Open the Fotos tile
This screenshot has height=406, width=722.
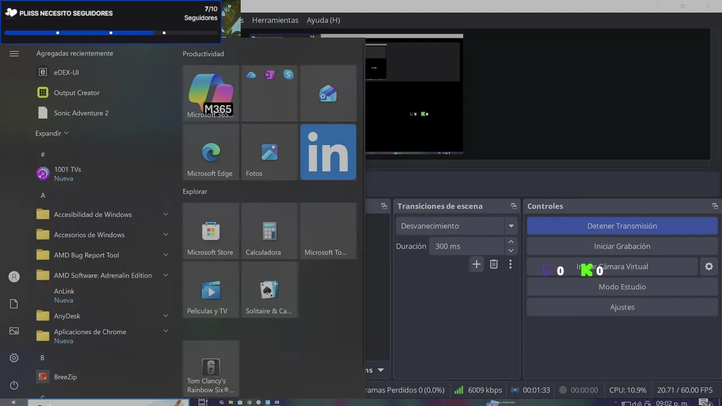pyautogui.click(x=270, y=152)
